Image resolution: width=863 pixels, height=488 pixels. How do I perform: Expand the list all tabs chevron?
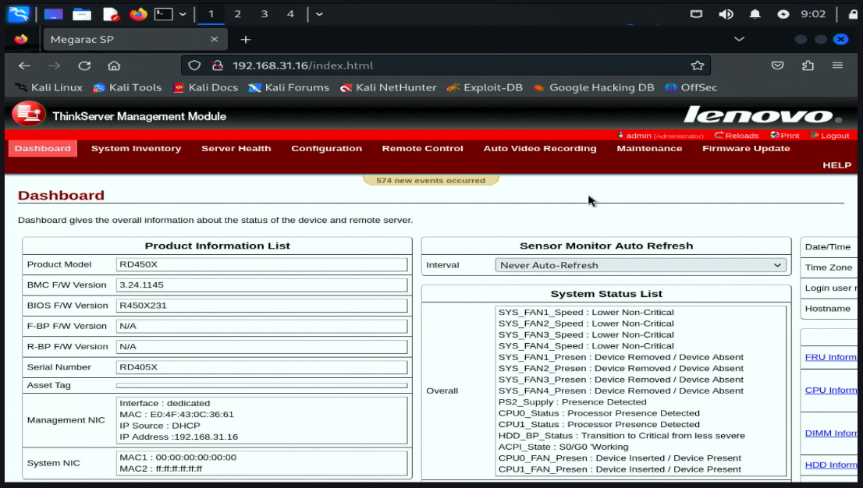[739, 39]
